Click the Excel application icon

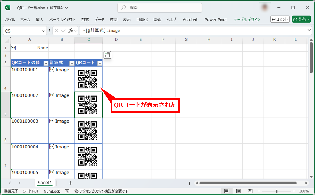click(x=8, y=8)
